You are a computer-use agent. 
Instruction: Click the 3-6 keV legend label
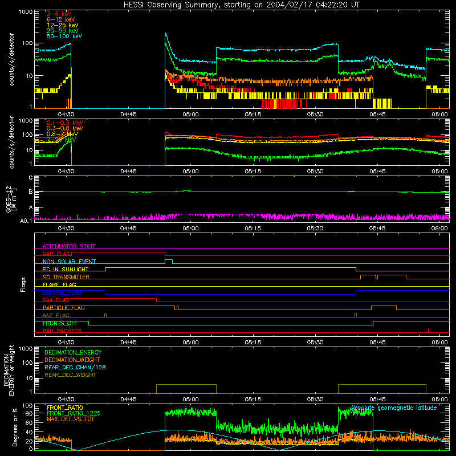click(59, 14)
